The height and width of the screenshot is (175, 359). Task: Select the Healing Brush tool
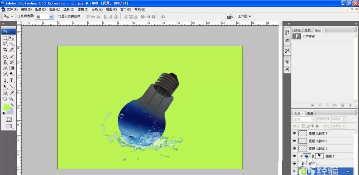(x=5, y=56)
